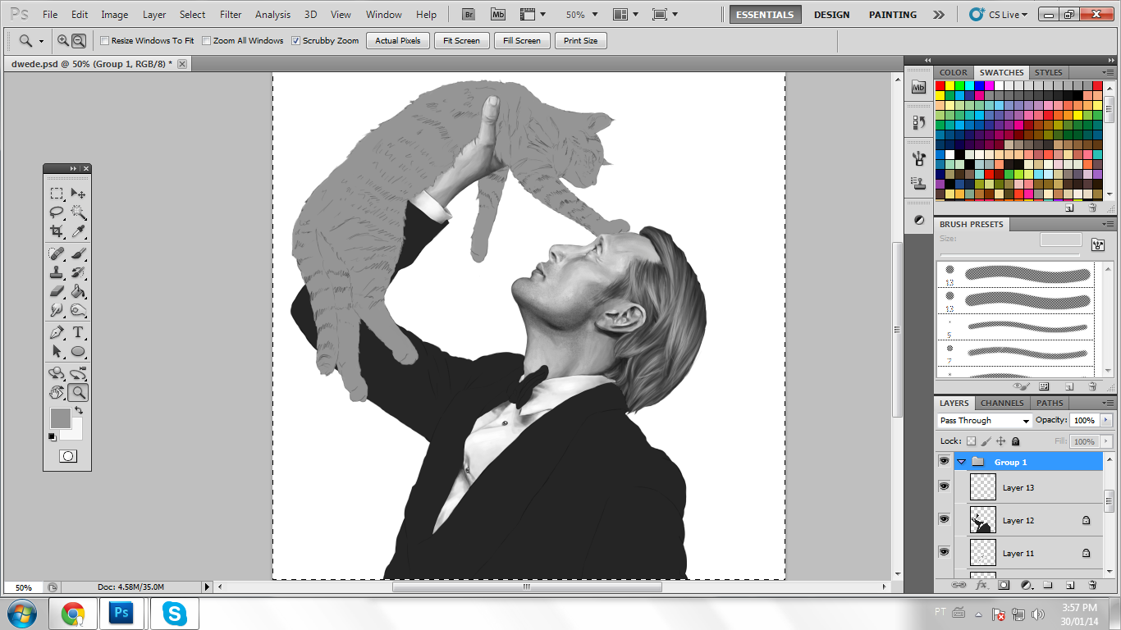Open the Filter menu
Viewport: 1121px width, 630px height.
point(231,15)
